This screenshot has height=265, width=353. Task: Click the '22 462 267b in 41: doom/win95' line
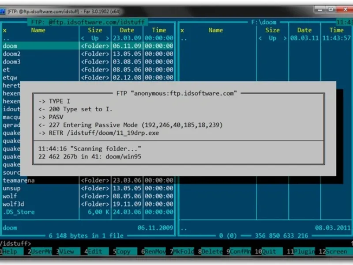click(90, 157)
